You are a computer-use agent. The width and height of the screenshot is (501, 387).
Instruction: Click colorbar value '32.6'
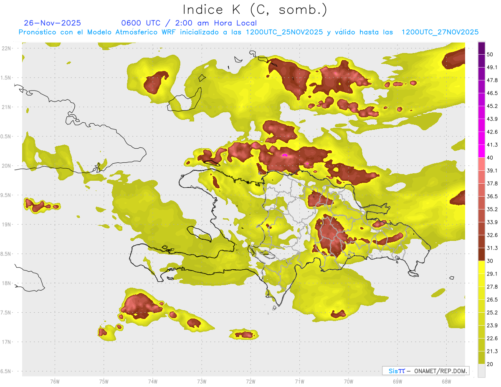click(492, 235)
